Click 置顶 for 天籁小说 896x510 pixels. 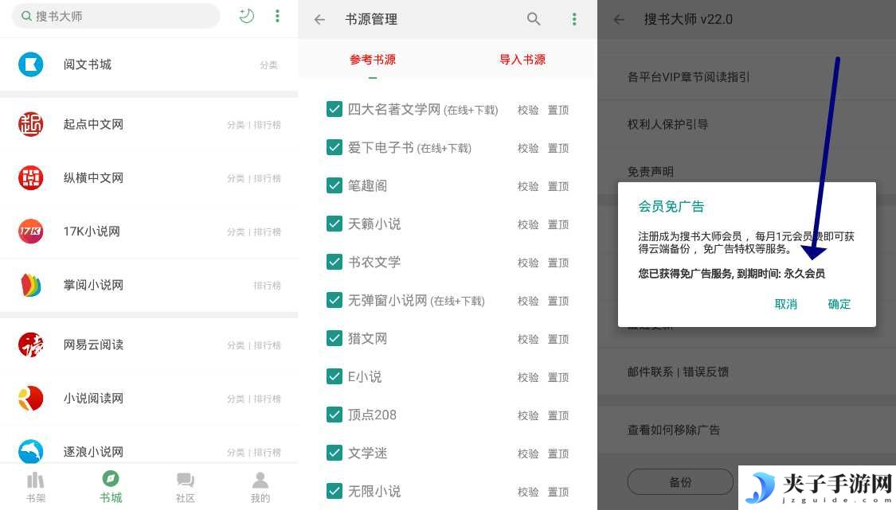click(x=558, y=224)
